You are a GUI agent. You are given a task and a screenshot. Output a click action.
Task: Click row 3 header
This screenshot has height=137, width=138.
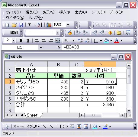coord(10,82)
